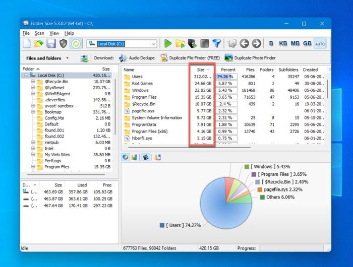Toggle GB size unit display
This screenshot has height=267, width=353.
point(307,43)
